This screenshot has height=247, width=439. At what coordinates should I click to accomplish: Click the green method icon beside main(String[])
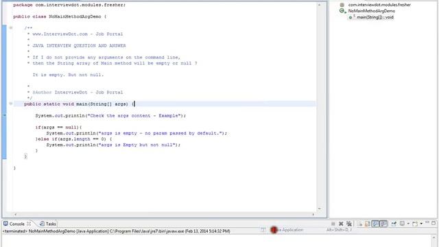[x=351, y=17]
